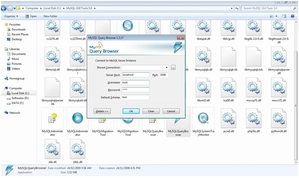Open Explorer help question mark icon
Viewport: 299px width, 178px height.
pos(293,16)
